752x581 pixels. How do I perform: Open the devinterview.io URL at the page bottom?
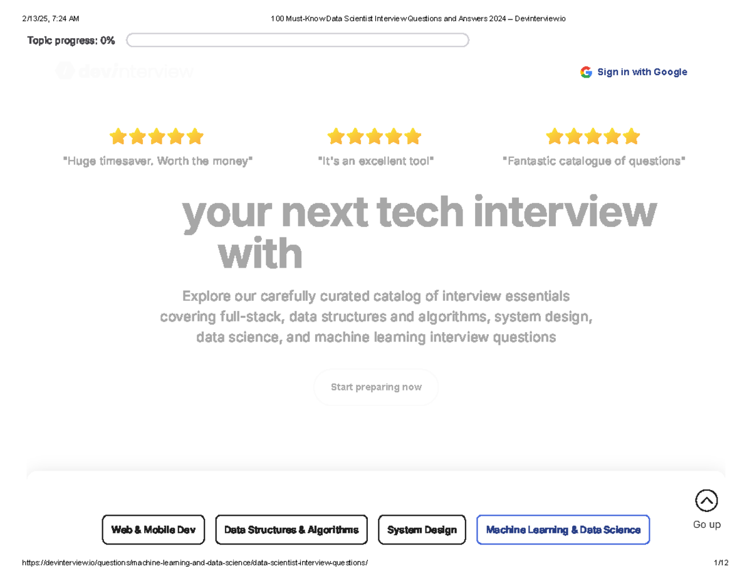tap(196, 562)
